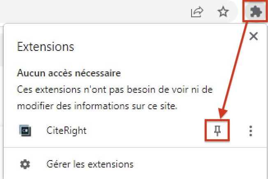Screen dimensions: 268x179
Task: Click the line starting Ces extensions n'ont pas besoin
Action: pos(115,89)
